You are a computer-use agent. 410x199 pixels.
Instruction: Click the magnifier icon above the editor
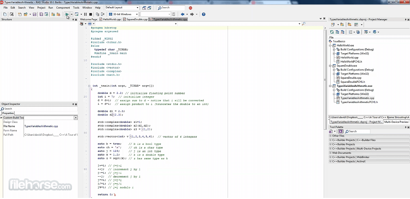click(304, 24)
